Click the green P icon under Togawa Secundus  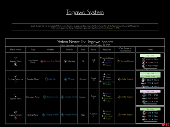pos(16,82)
